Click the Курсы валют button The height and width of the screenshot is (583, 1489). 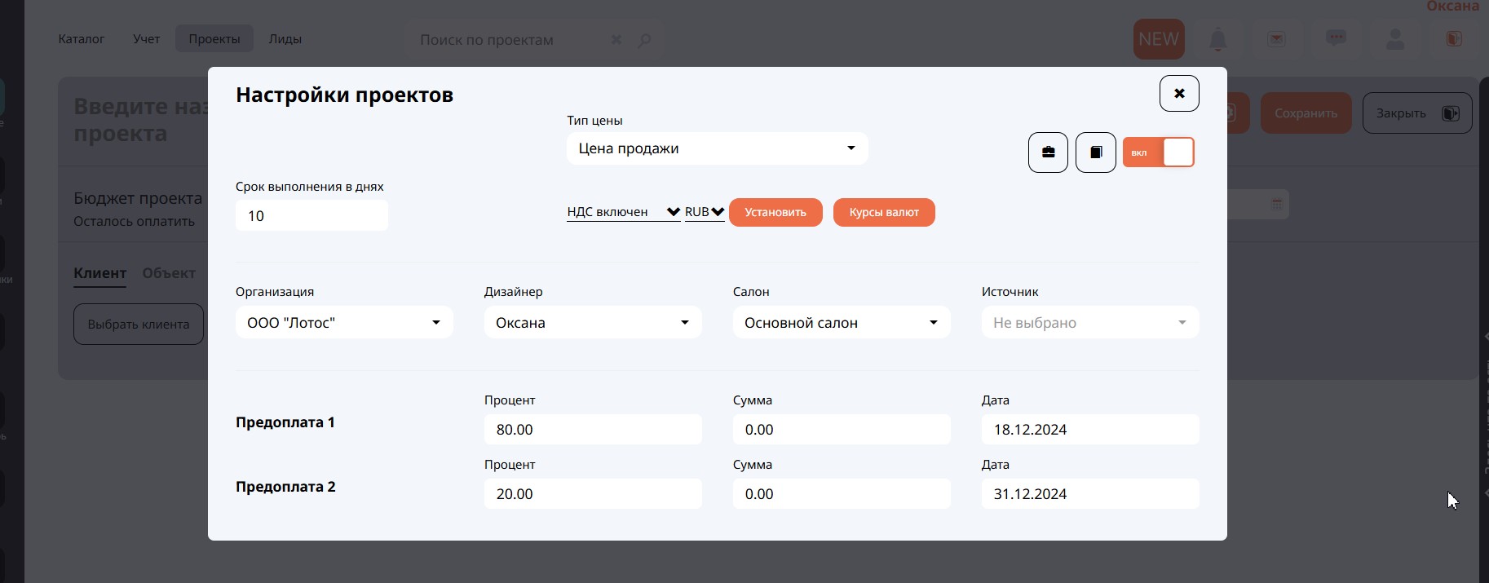tap(884, 213)
